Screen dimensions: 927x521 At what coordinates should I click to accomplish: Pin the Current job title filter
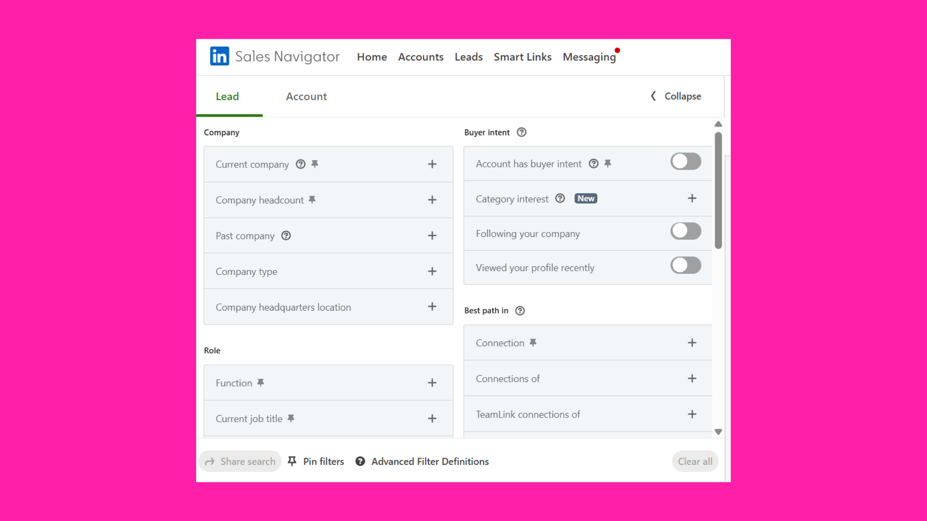click(291, 418)
